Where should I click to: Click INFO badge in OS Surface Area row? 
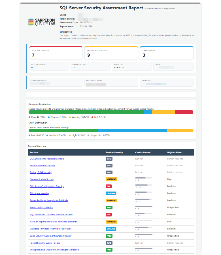click(x=109, y=159)
